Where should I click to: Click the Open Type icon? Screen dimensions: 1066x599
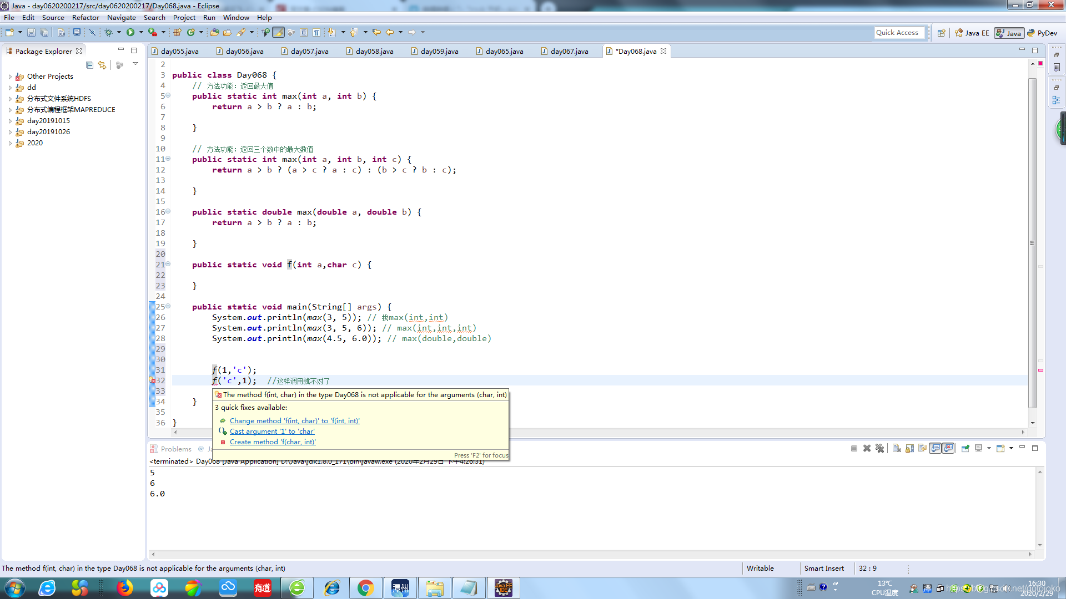pyautogui.click(x=214, y=33)
